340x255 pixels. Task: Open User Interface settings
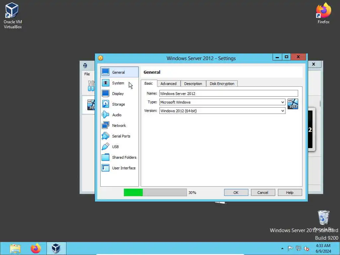(119, 168)
